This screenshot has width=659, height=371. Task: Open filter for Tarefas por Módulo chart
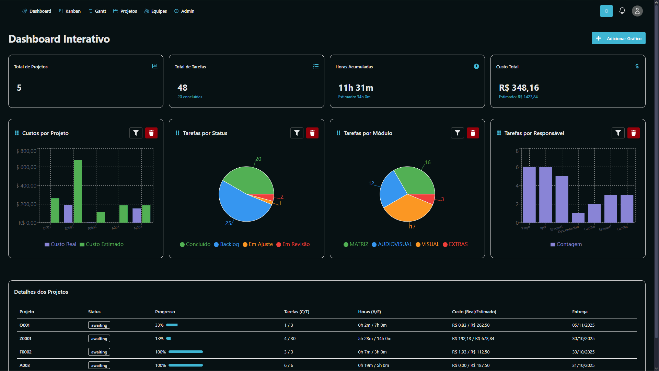tap(457, 133)
